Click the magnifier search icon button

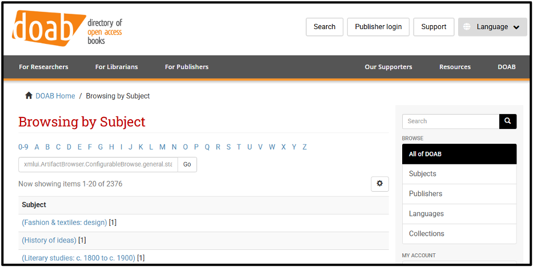click(507, 121)
